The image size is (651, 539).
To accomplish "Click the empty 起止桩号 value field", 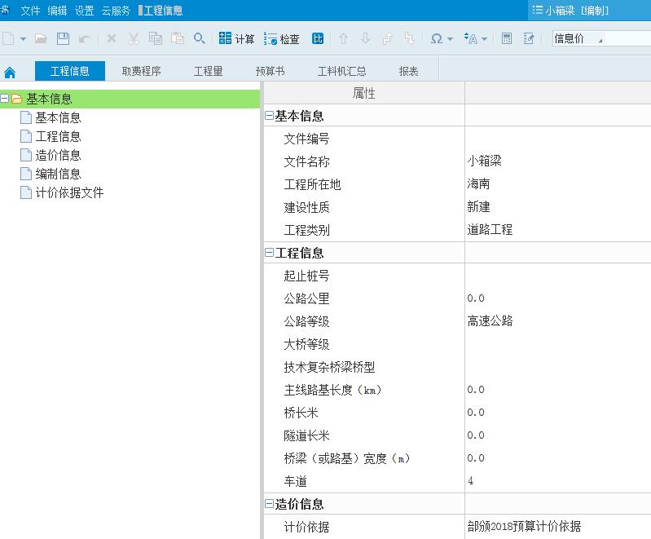I will tap(557, 276).
